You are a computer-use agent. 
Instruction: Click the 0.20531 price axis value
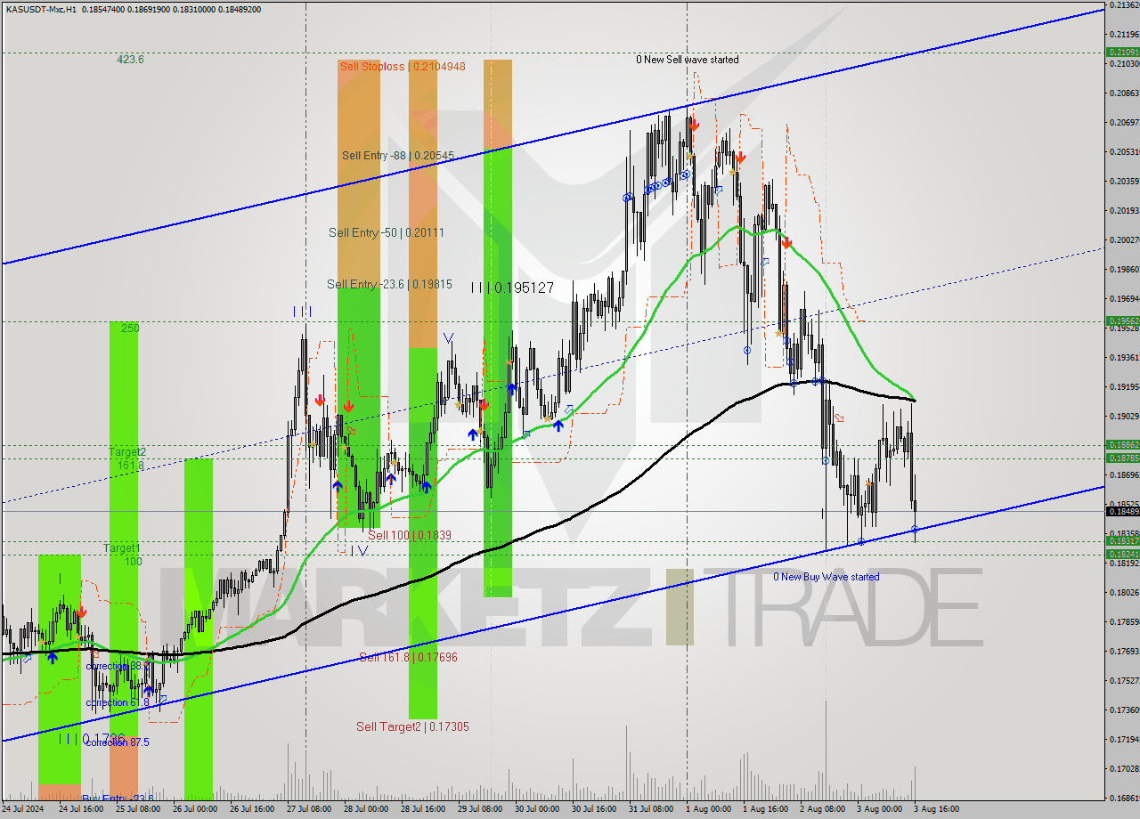[1123, 151]
